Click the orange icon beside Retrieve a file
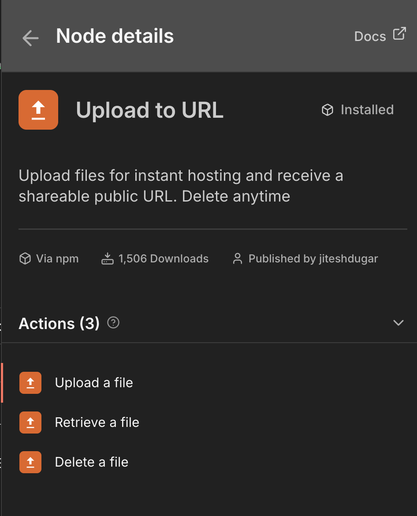The image size is (417, 516). tap(30, 423)
